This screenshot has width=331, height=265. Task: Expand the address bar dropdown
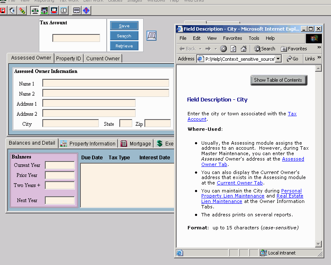(279, 59)
